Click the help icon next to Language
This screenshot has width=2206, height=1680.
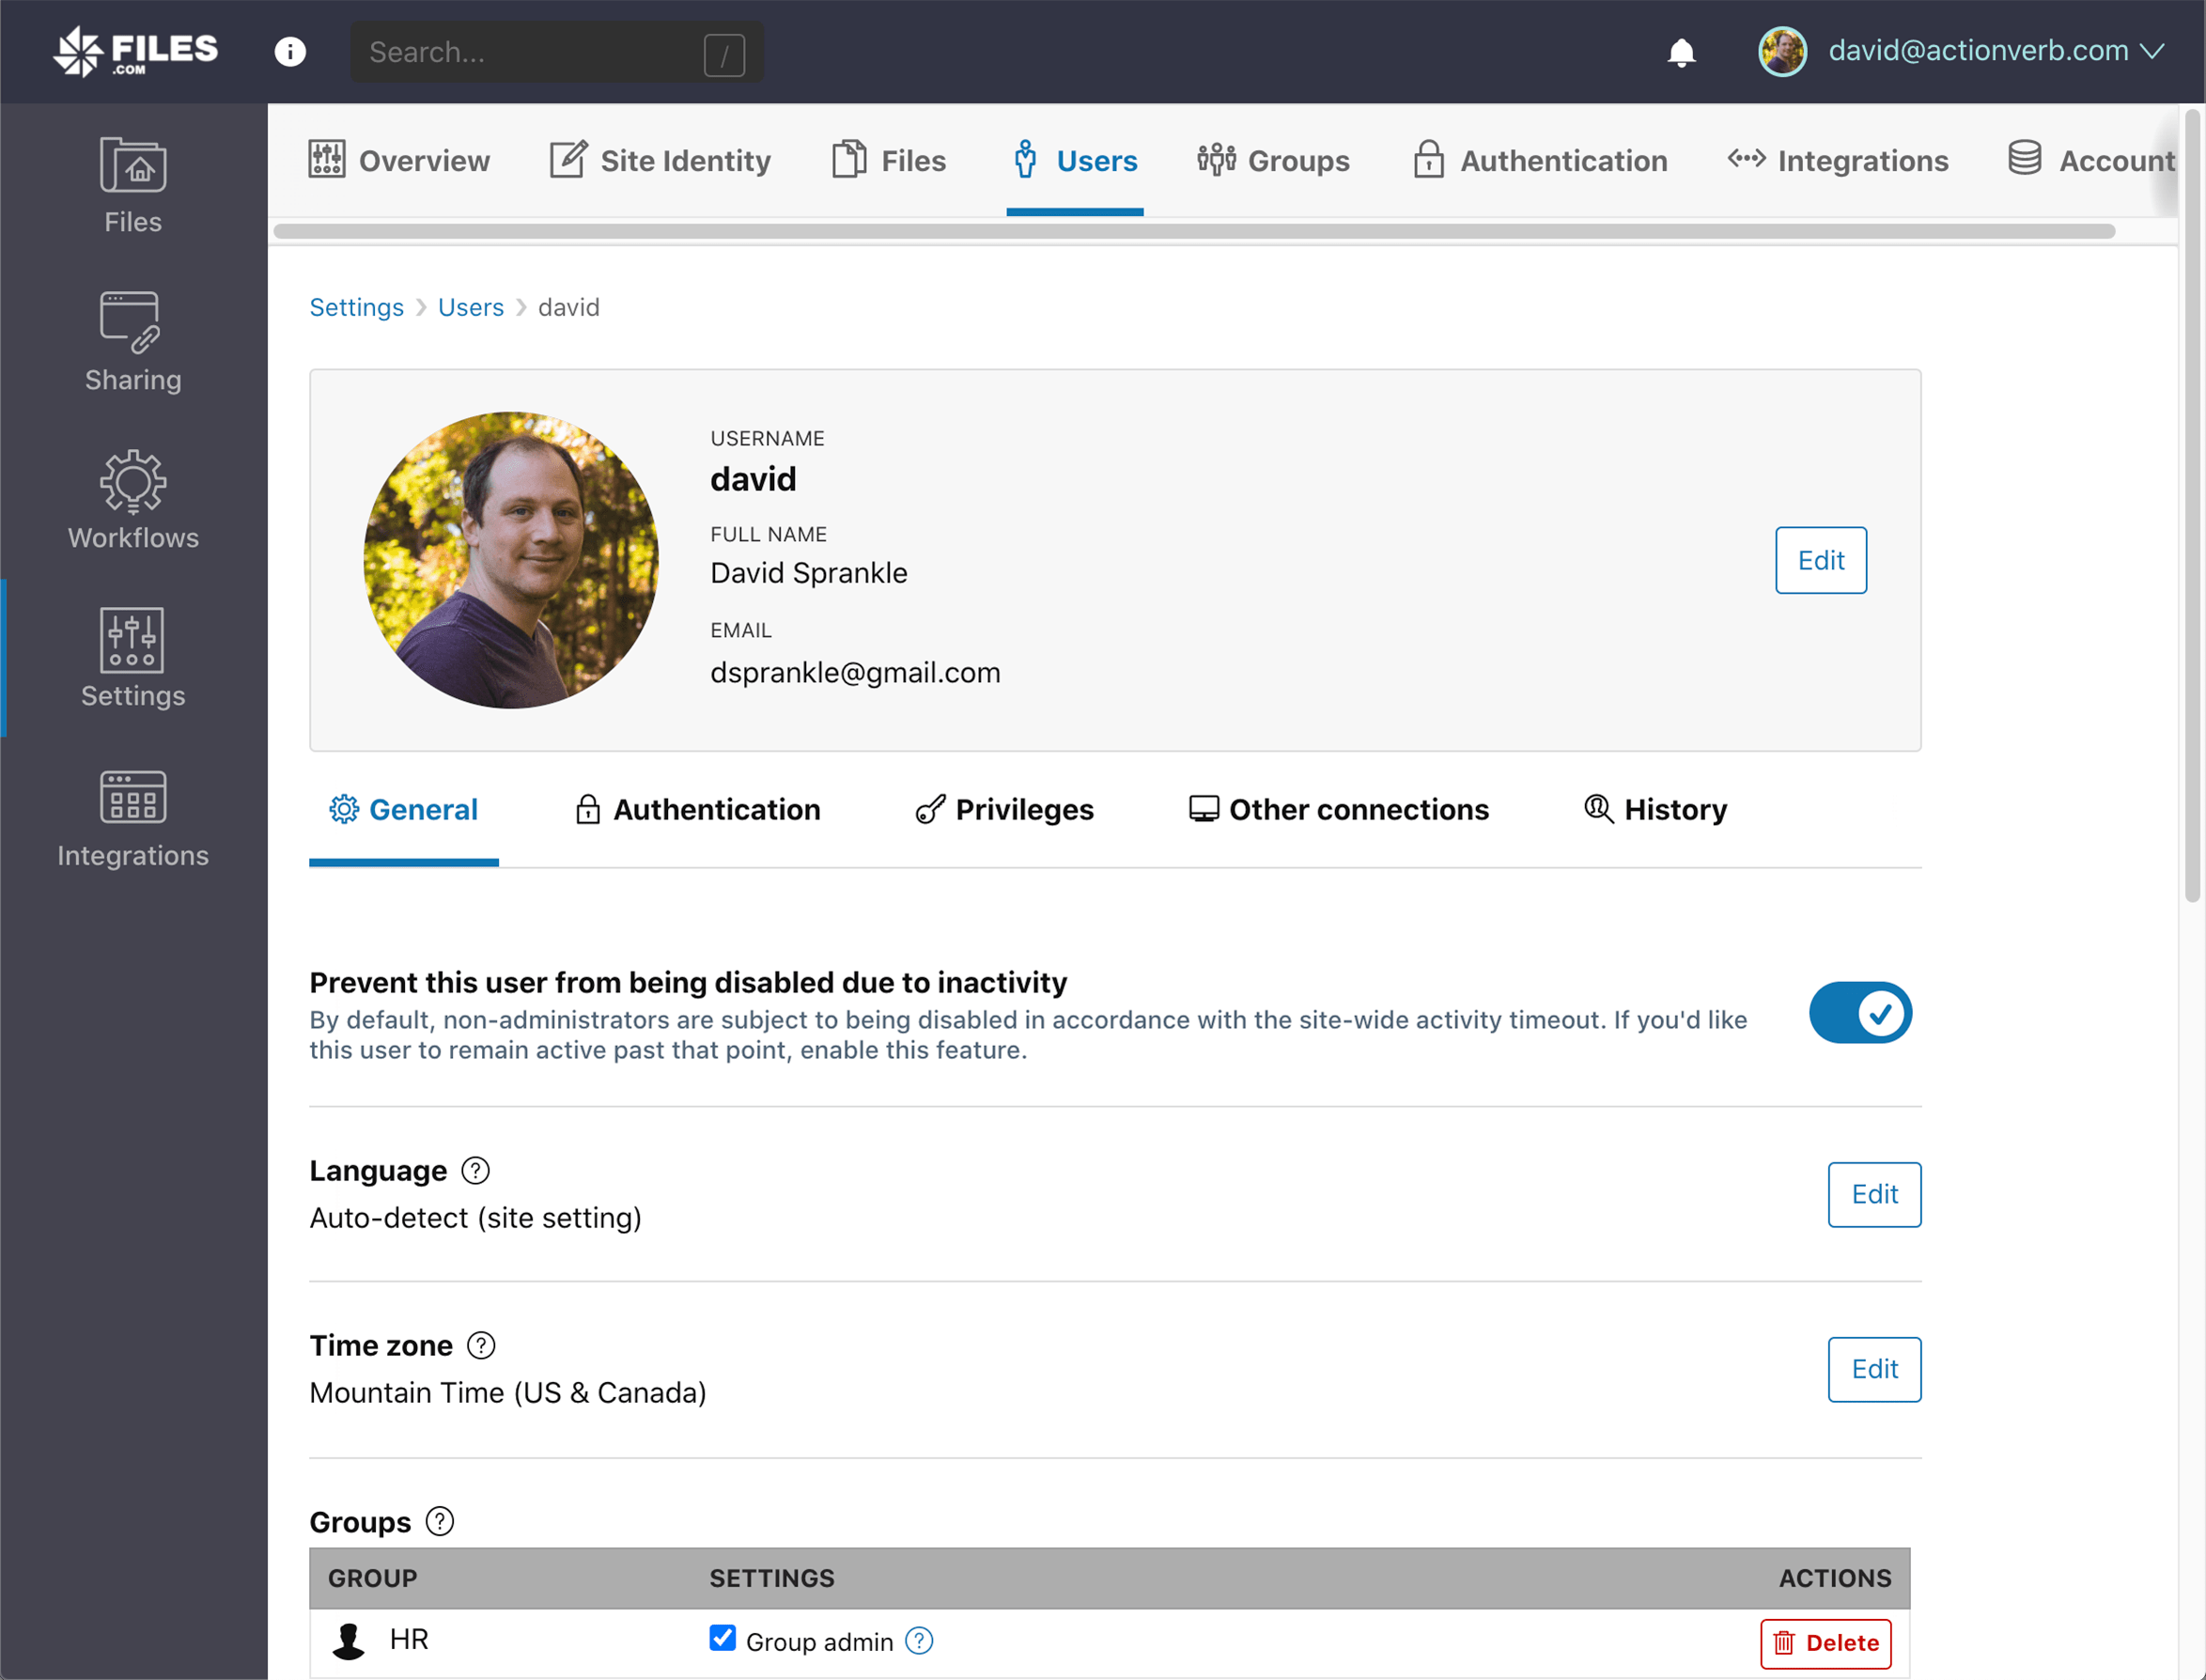[476, 1170]
